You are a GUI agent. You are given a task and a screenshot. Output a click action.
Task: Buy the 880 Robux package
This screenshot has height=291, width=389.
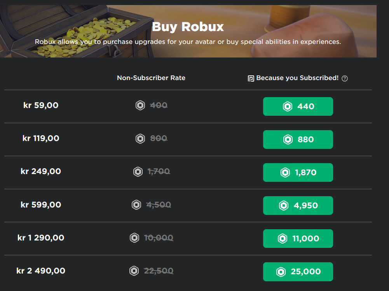298,139
